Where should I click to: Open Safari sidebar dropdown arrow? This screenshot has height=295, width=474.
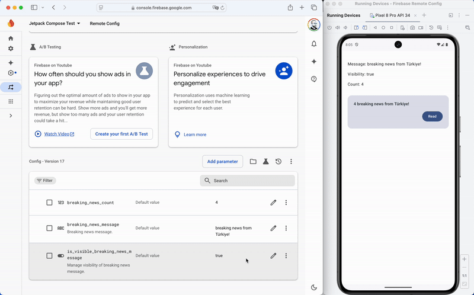[x=43, y=8]
